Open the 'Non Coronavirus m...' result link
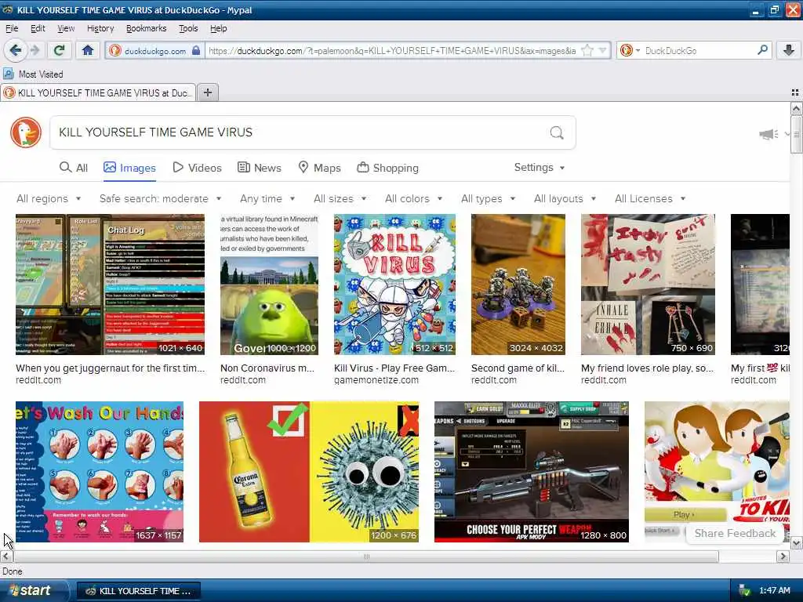The height and width of the screenshot is (602, 803). pos(267,368)
